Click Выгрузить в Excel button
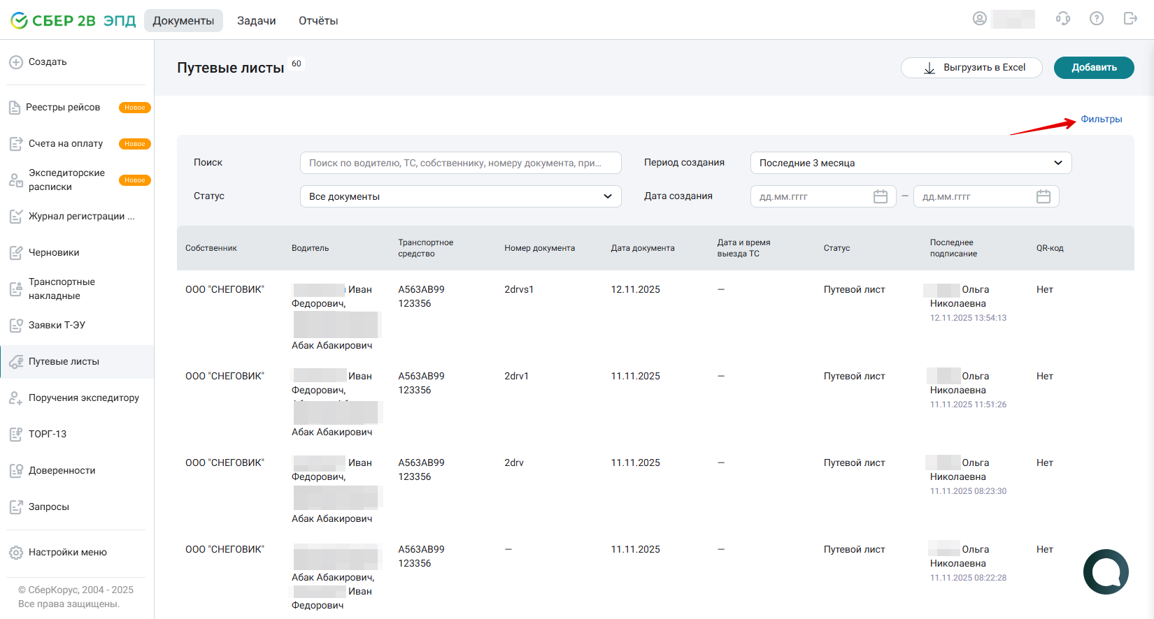The image size is (1154, 619). tap(971, 68)
